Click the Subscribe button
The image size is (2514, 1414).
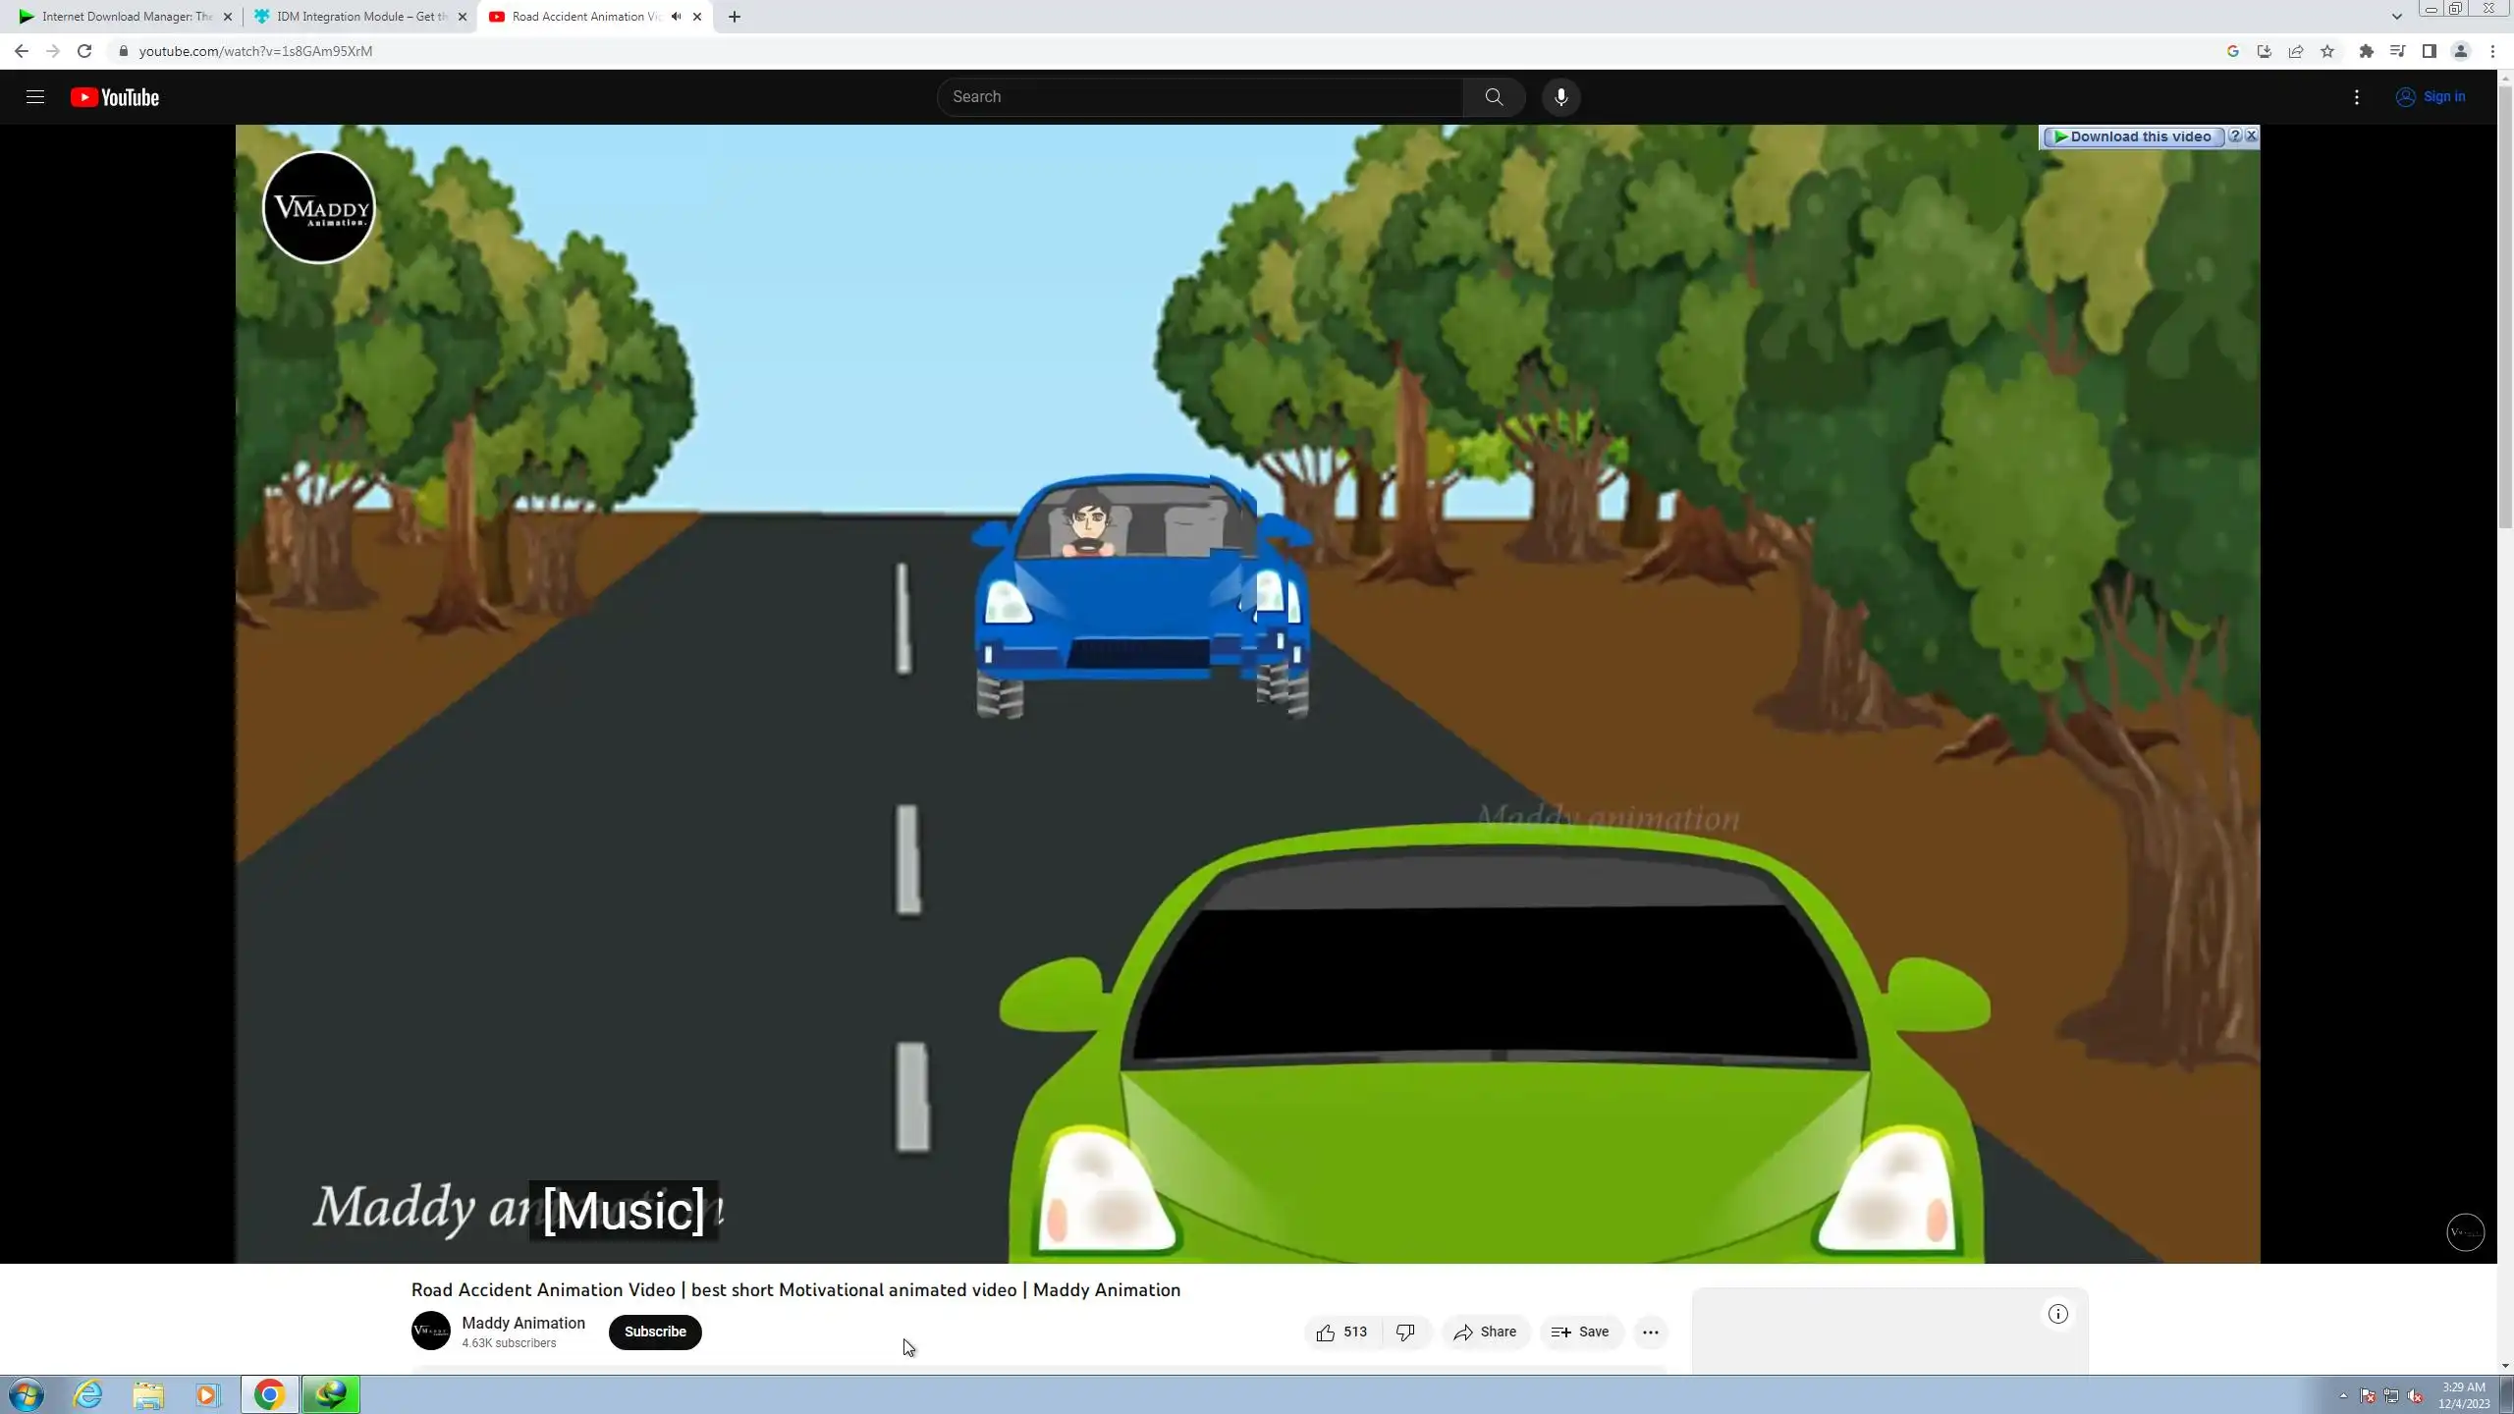pos(655,1332)
